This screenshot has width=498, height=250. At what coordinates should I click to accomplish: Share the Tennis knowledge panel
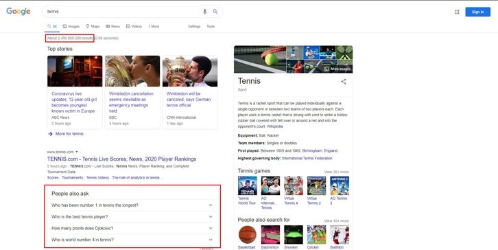tap(344, 82)
